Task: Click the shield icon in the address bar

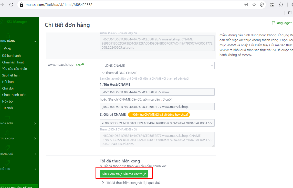Action: coord(262,5)
